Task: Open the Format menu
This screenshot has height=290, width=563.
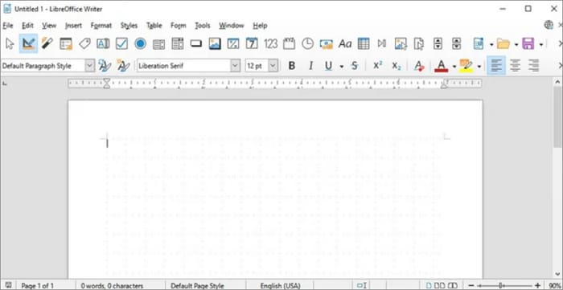Action: click(x=101, y=26)
